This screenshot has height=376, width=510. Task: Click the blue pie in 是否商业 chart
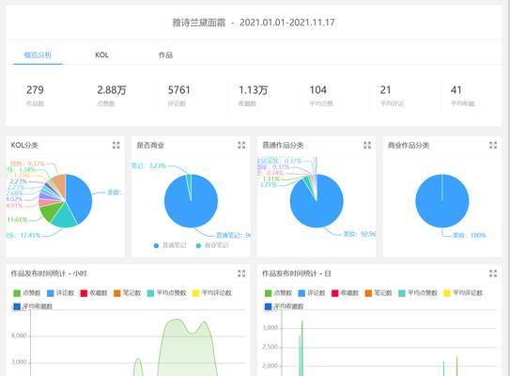(191, 201)
